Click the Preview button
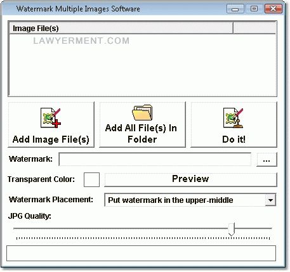Viewport: 290px width, 272px height. 190,179
